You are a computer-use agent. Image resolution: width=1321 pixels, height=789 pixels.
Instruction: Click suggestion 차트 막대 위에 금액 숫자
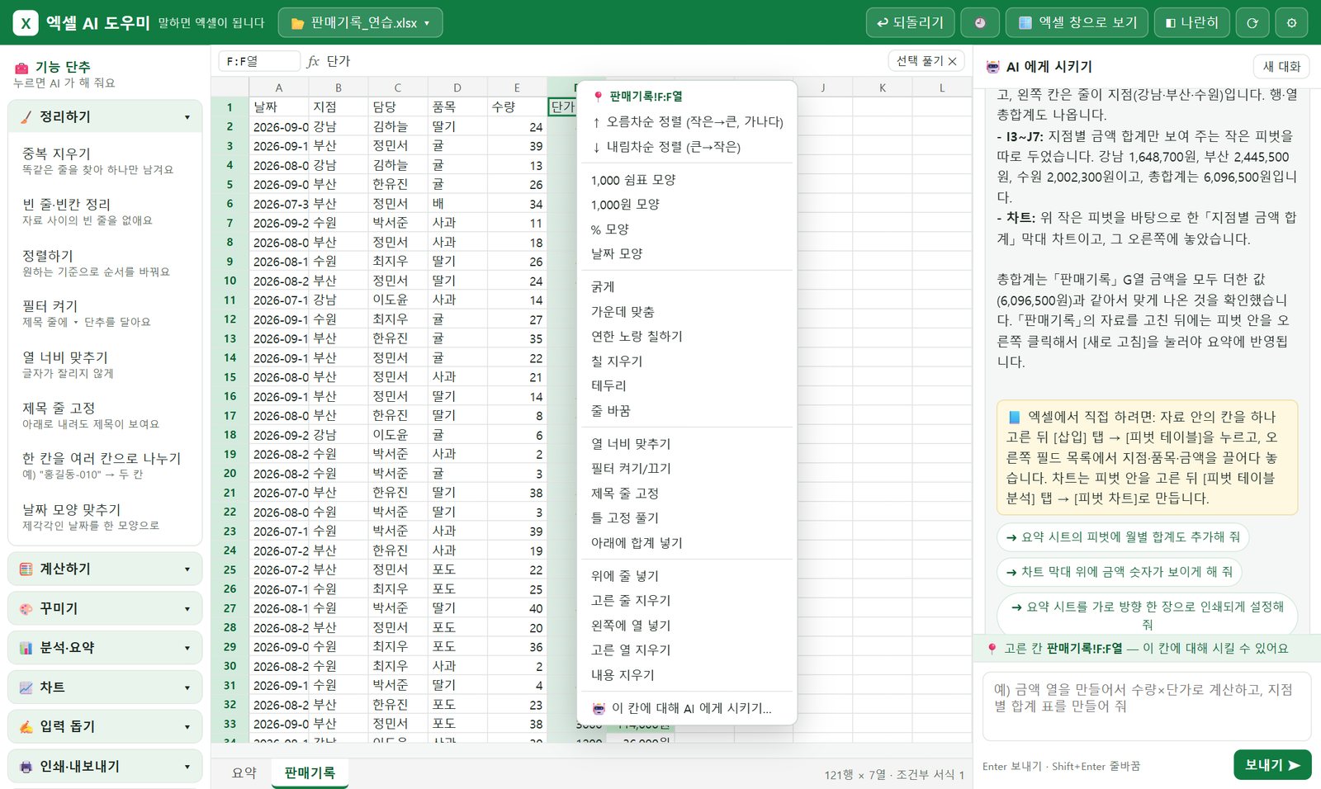(x=1120, y=572)
